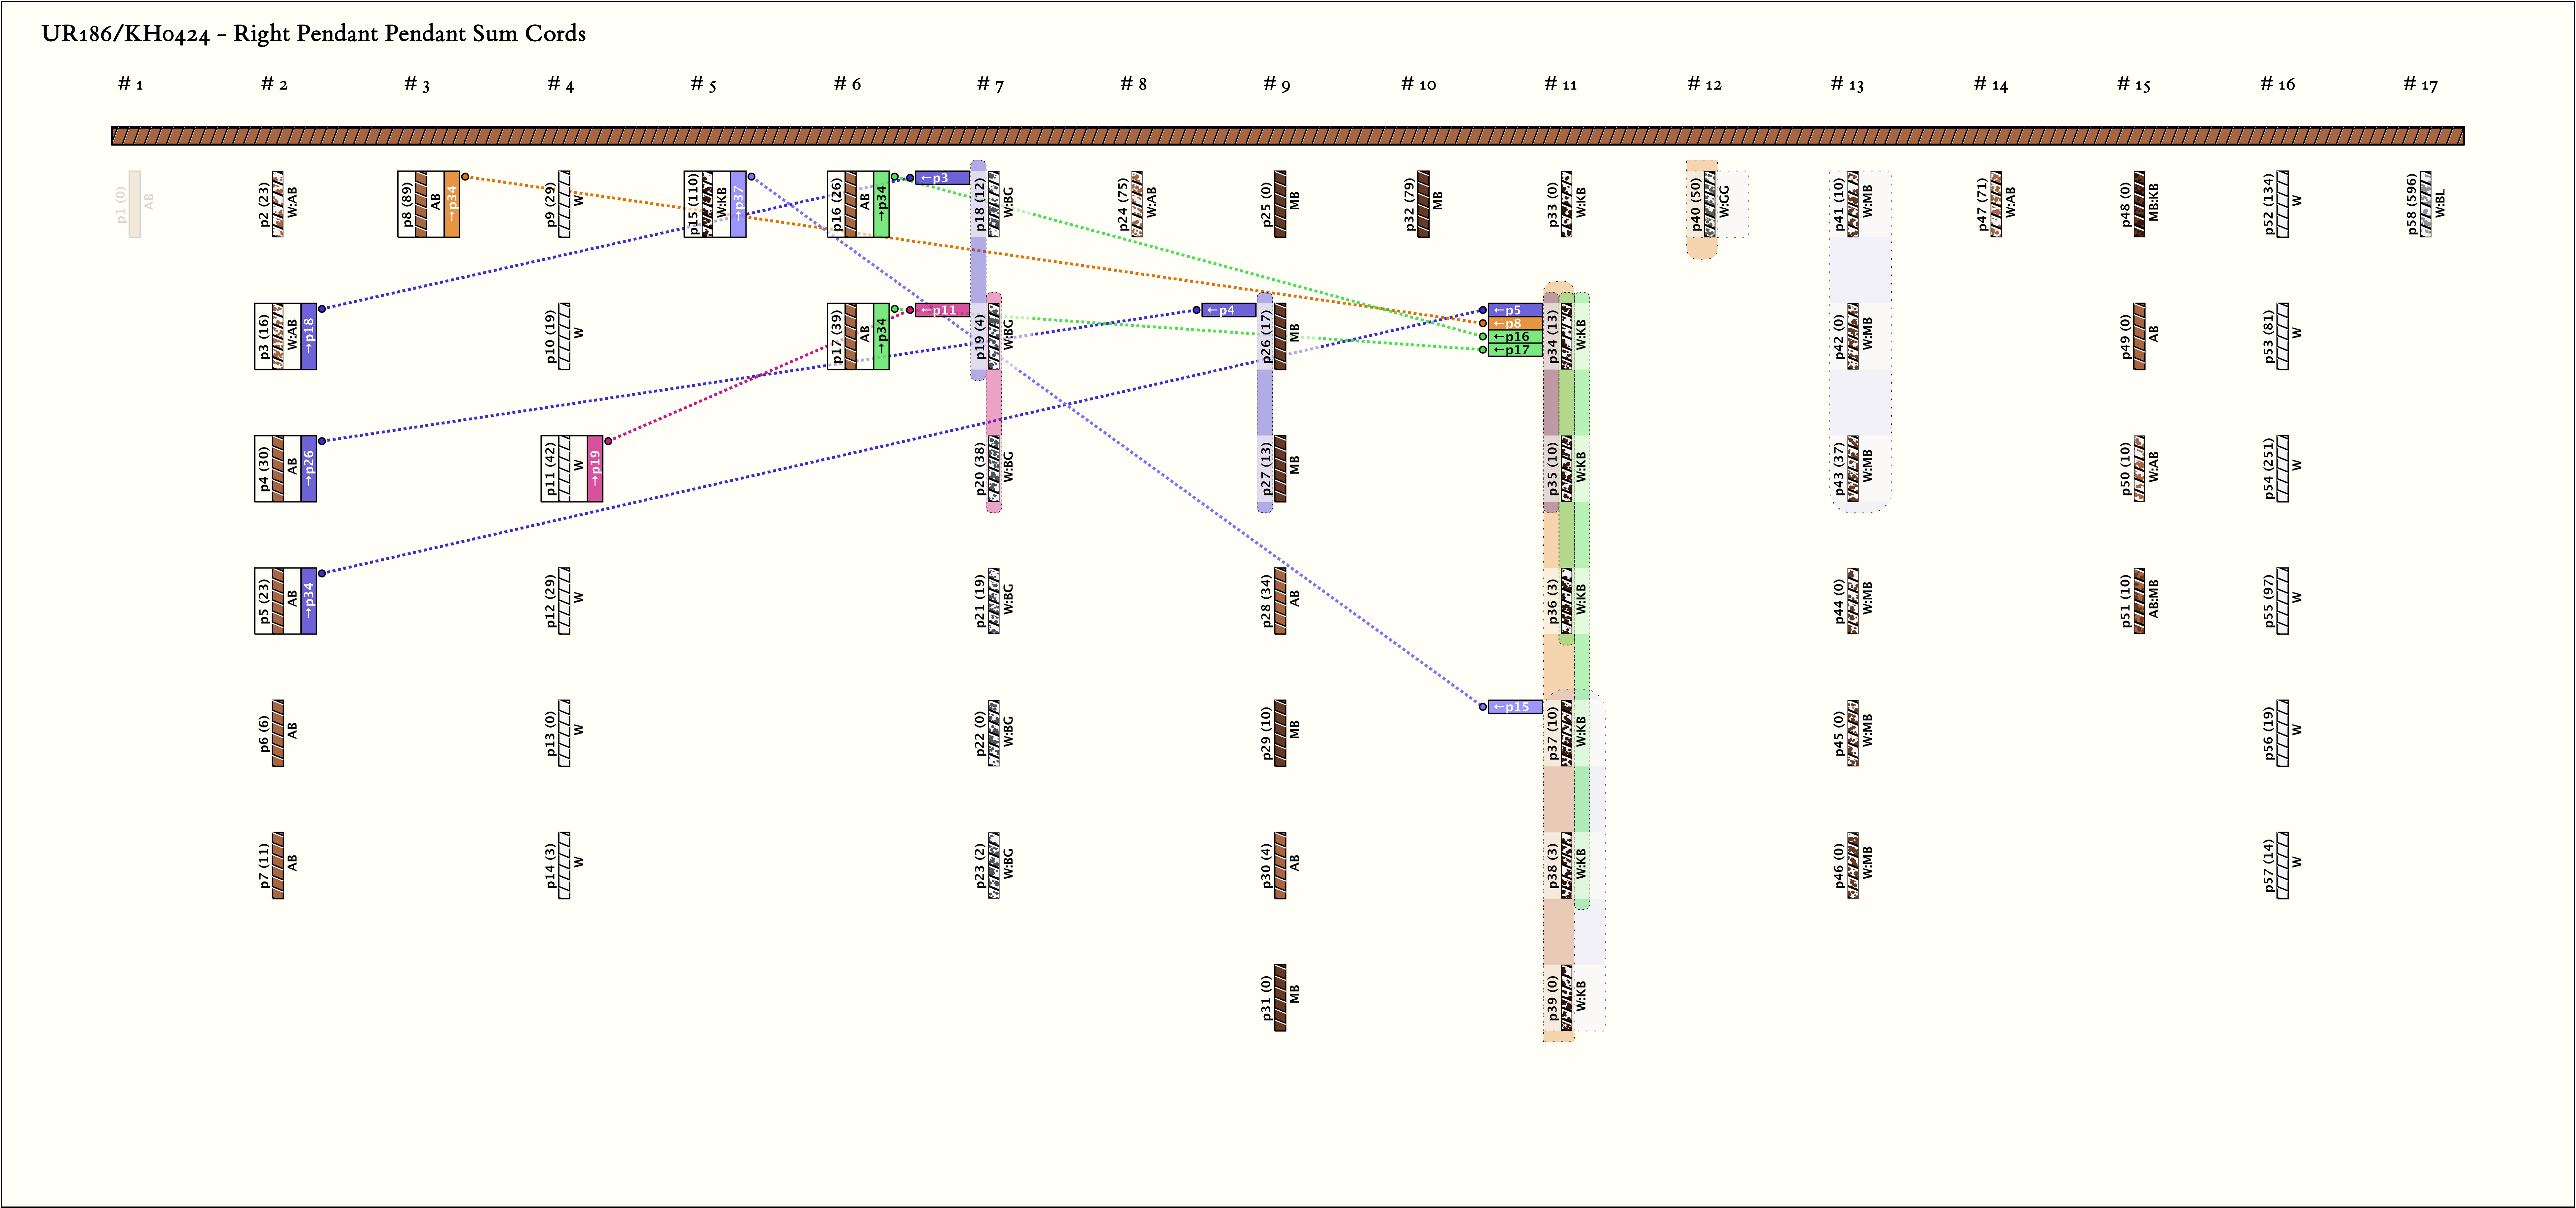Select cord p28 (34) node
This screenshot has width=2576, height=1208.
1280,601
